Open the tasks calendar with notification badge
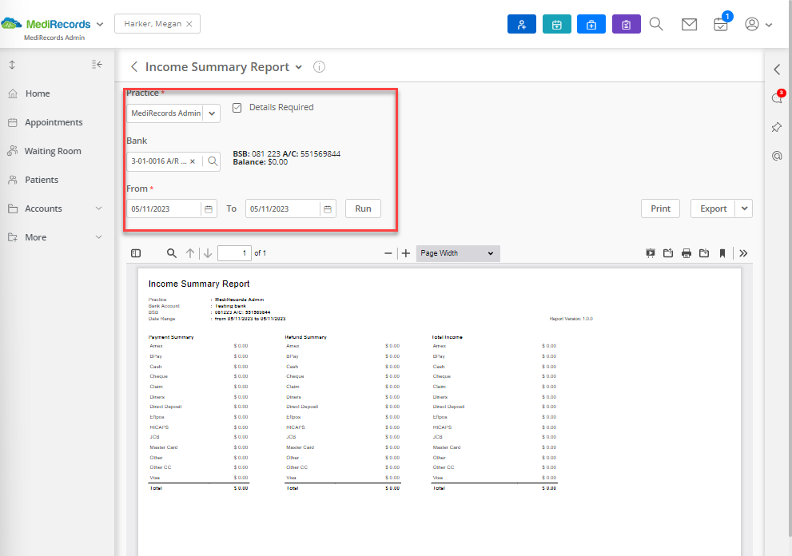 (722, 23)
